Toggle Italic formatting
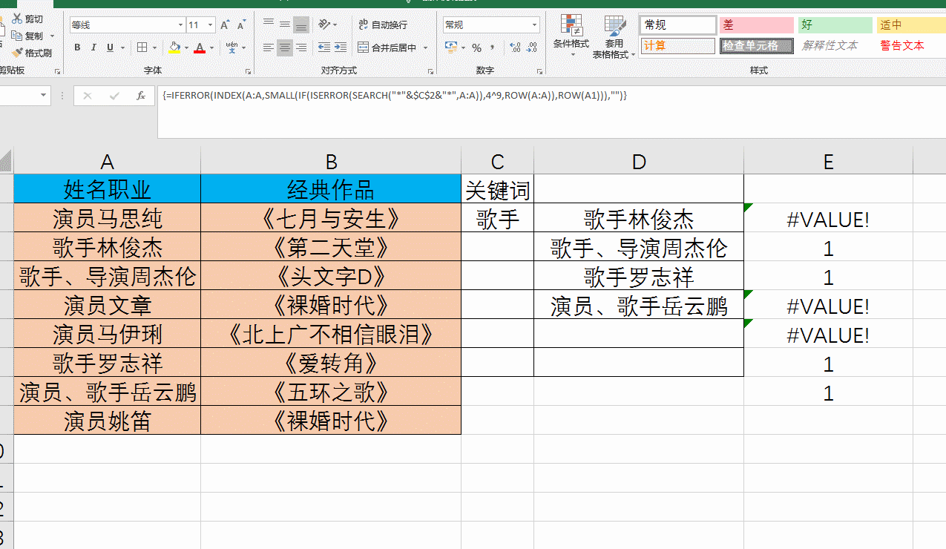 (x=93, y=47)
